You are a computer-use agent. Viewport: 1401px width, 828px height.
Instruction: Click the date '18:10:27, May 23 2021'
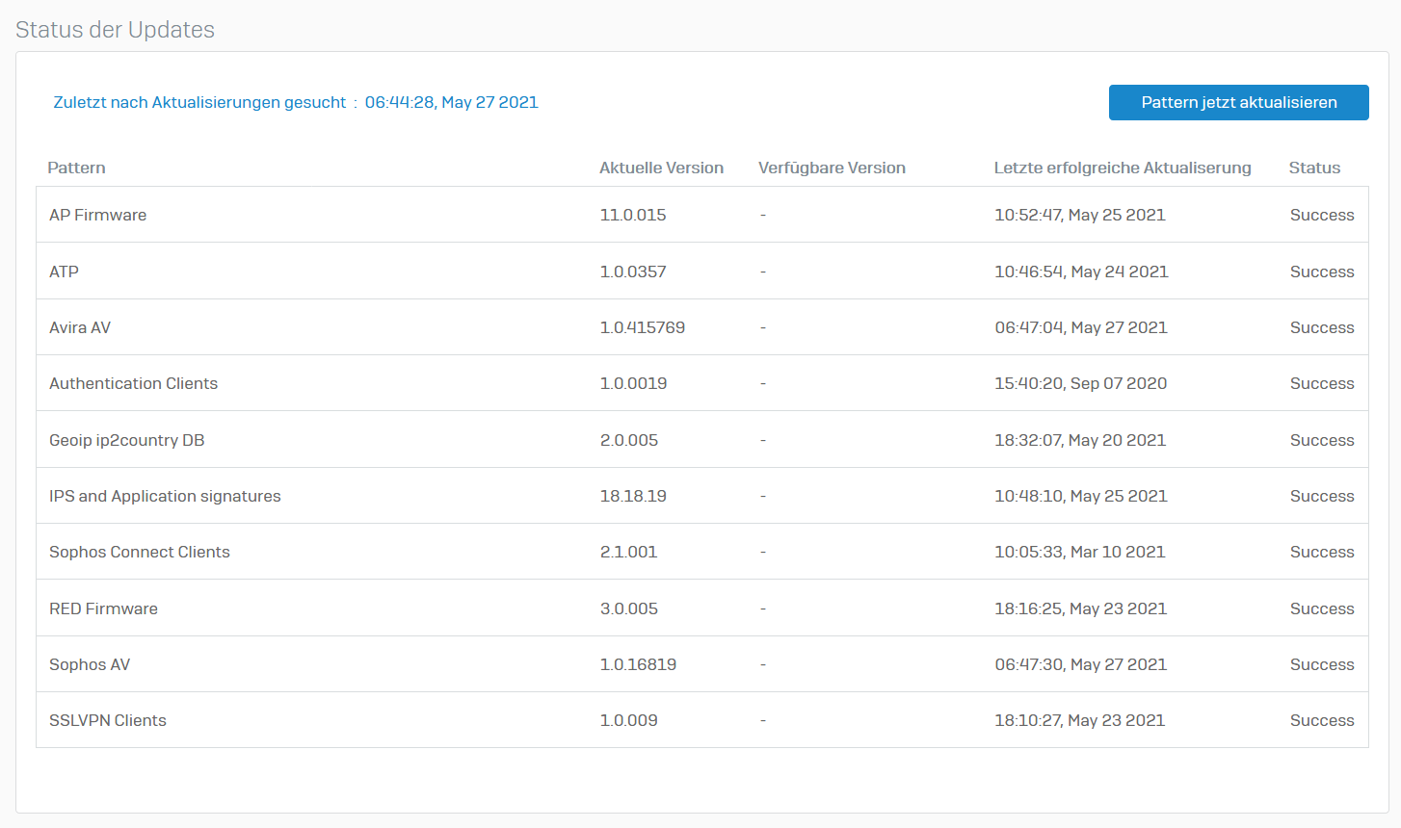pyautogui.click(x=1080, y=720)
